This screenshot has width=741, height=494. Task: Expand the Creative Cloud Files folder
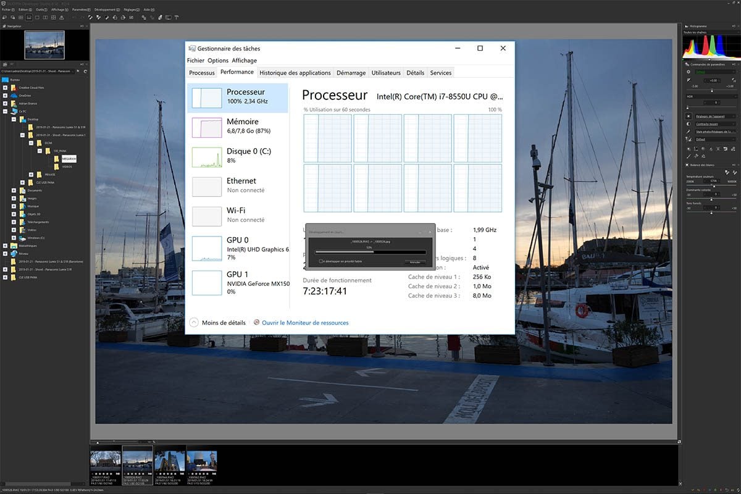point(5,88)
